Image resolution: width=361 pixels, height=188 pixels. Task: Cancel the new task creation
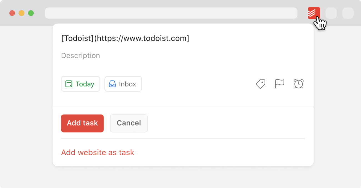(x=129, y=123)
